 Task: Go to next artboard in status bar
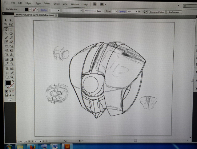click(44, 141)
